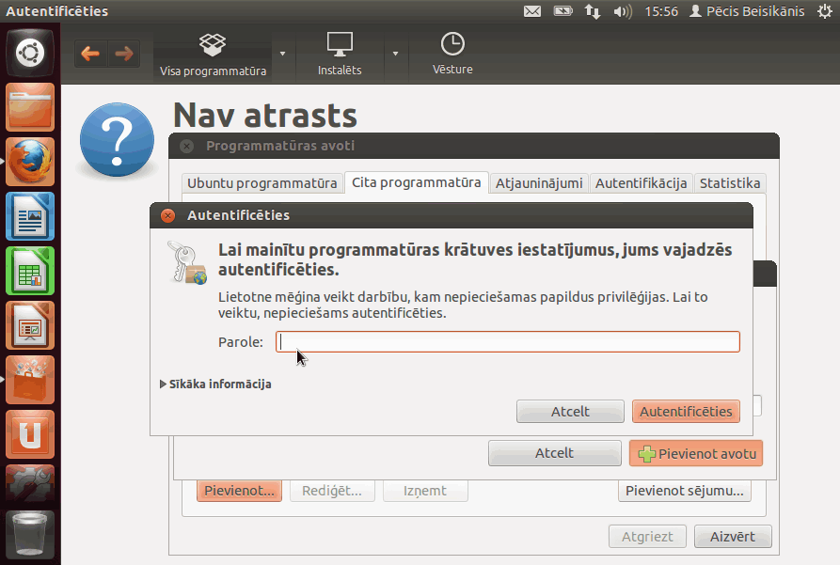
Task: Go forward with the right arrow
Action: 124,53
